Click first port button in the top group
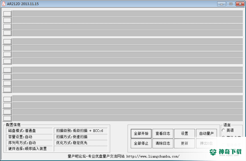This screenshot has height=161, width=246. click(x=7, y=14)
